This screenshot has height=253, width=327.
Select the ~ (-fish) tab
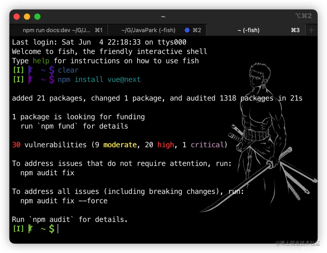point(256,30)
